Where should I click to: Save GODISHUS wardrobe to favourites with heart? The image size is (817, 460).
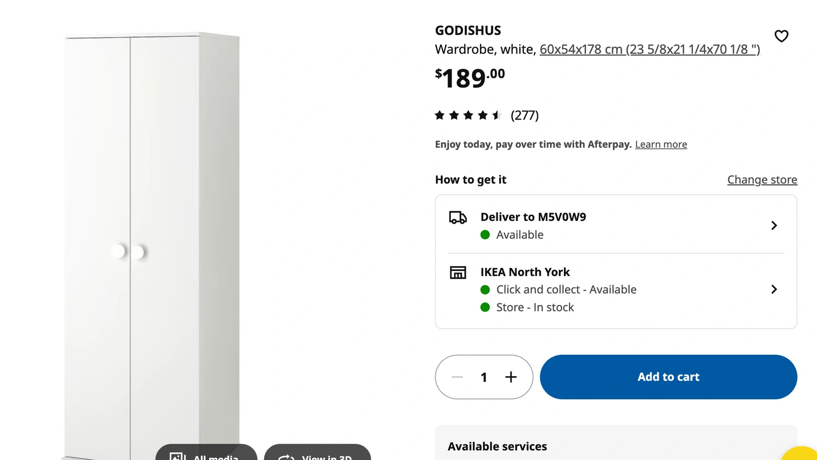[x=781, y=36]
